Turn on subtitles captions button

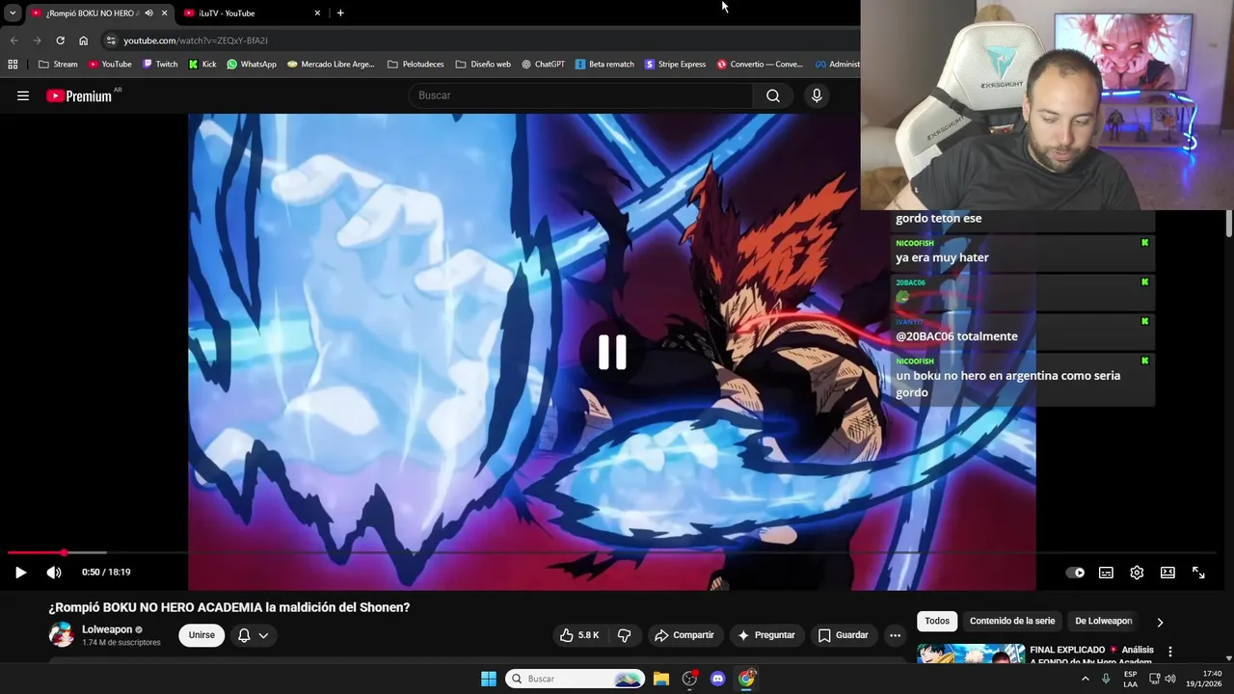tap(1106, 573)
